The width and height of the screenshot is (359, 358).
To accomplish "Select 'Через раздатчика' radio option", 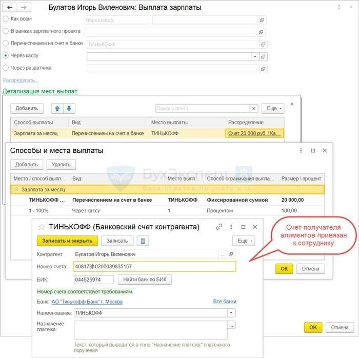I will (6, 68).
